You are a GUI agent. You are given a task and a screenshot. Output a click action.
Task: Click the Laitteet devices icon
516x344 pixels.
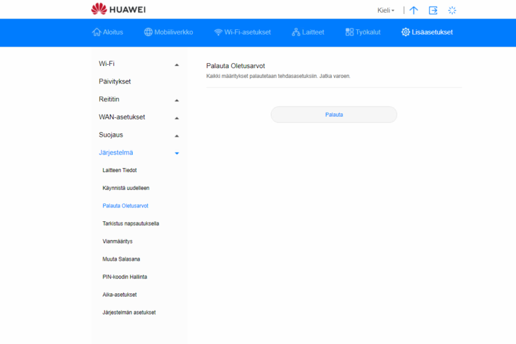point(296,32)
